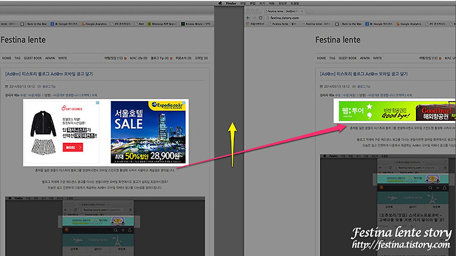Open 여행/맛집 (12) category in left window

click(114, 58)
